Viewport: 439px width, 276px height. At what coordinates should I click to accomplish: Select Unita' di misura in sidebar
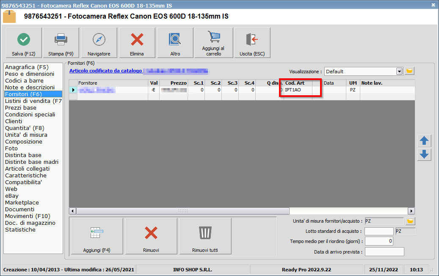pyautogui.click(x=26, y=135)
